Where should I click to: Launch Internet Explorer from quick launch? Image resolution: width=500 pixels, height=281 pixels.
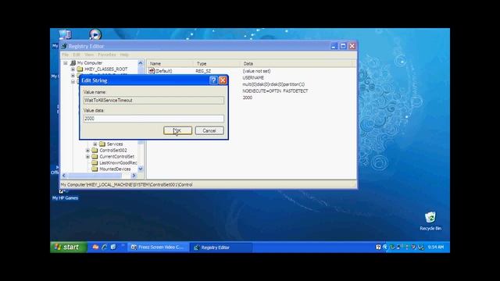point(104,247)
